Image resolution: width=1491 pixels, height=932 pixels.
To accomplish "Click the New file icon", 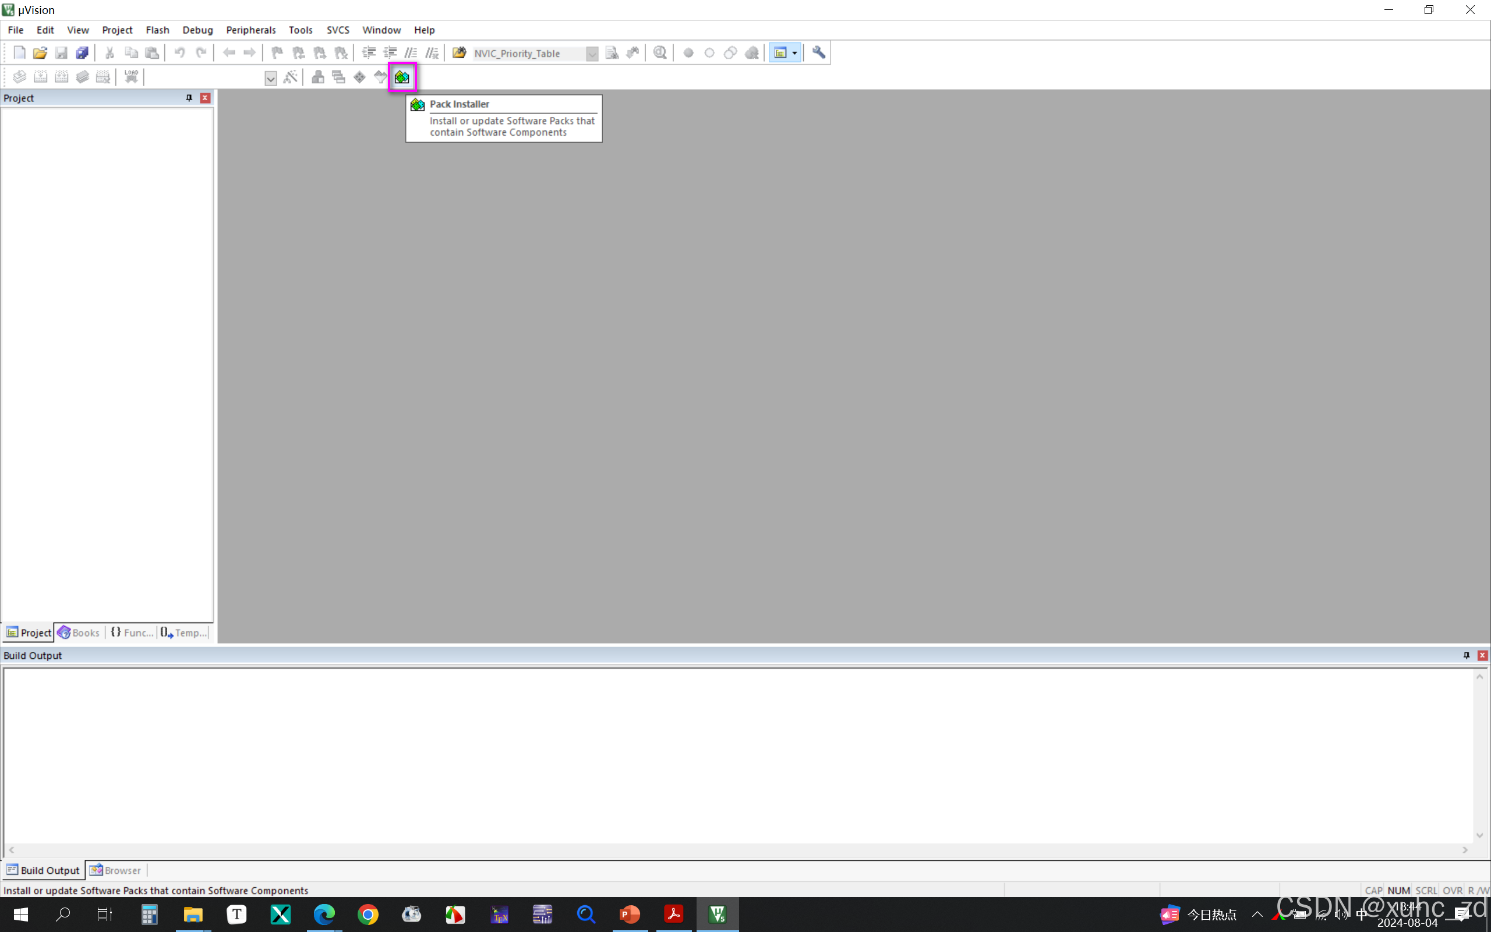I will click(x=19, y=53).
